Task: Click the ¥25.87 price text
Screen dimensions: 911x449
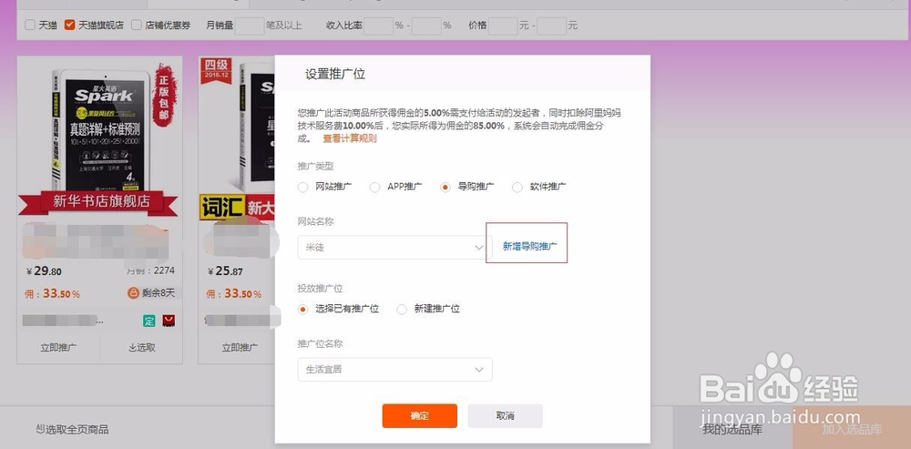Action: tap(225, 271)
